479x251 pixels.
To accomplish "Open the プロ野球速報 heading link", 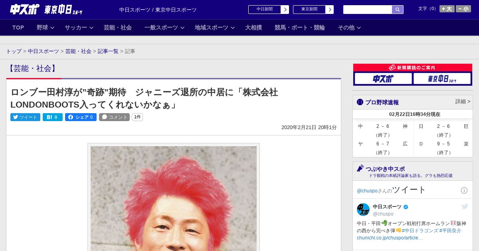I will point(382,102).
